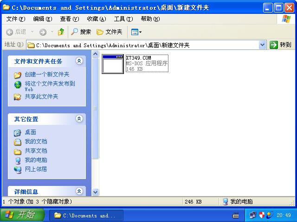This screenshot has width=297, height=222.
Task: Click the network icon beside 网上邻居
Action: click(x=18, y=170)
